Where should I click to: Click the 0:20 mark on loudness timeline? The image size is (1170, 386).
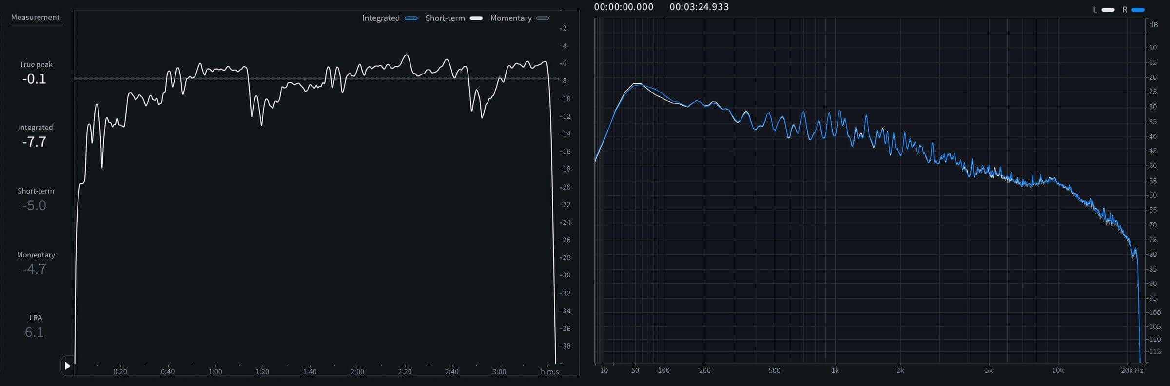pyautogui.click(x=120, y=372)
